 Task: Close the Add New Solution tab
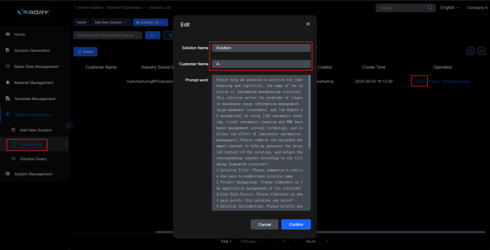pos(125,22)
